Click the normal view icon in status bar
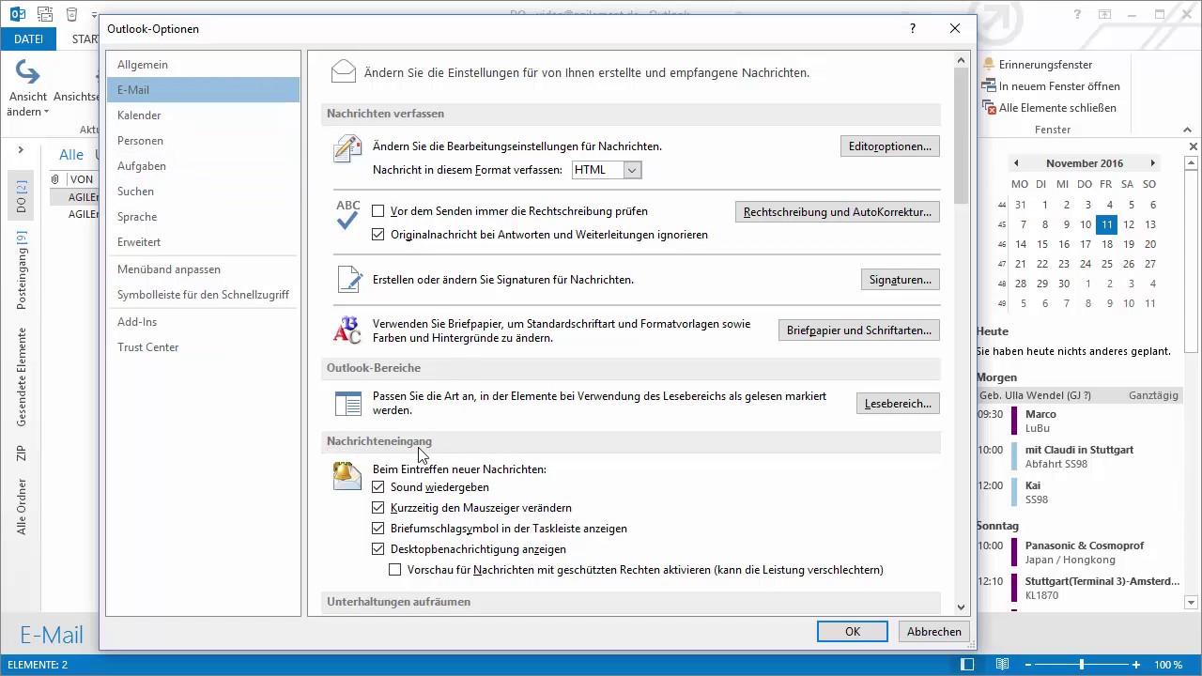 968,665
